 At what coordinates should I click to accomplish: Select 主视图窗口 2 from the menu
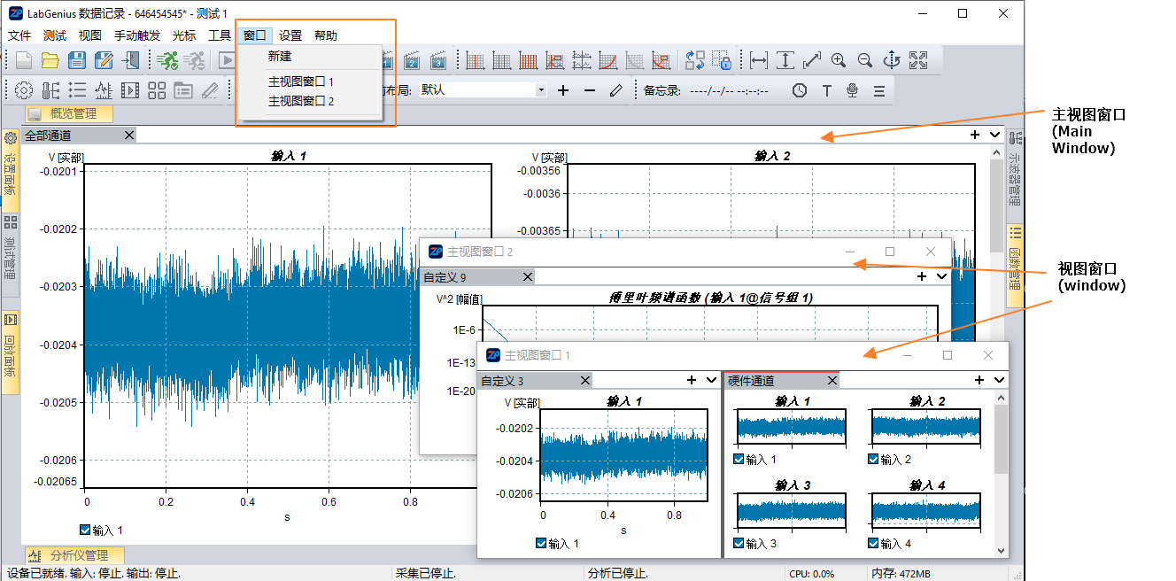[309, 101]
